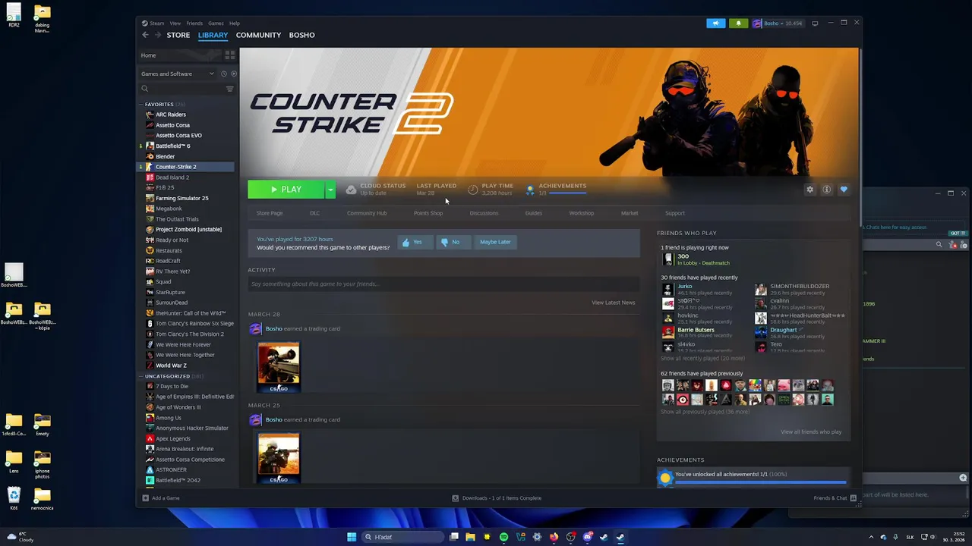Image resolution: width=972 pixels, height=546 pixels.
Task: Enter Big Picture mode via monitor icon
Action: point(815,24)
